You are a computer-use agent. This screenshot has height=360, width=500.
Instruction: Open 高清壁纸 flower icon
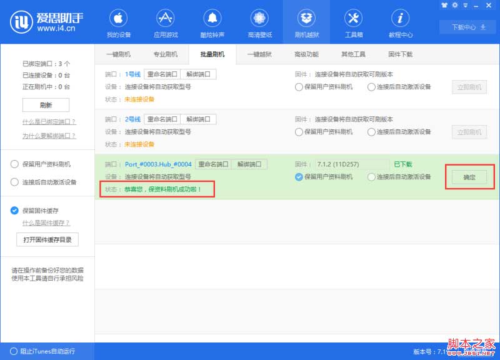259,18
